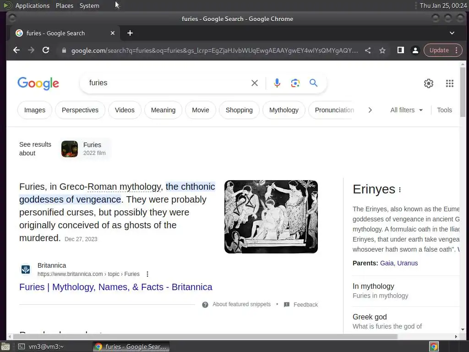Screen dimensions: 469x352
Task: Click the show desktop taskbar icon
Action: click(5, 346)
